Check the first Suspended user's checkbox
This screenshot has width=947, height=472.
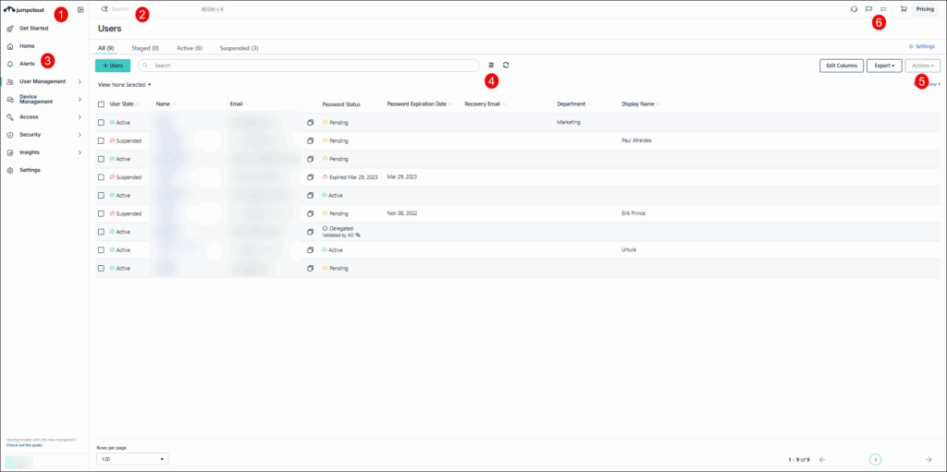click(102, 140)
